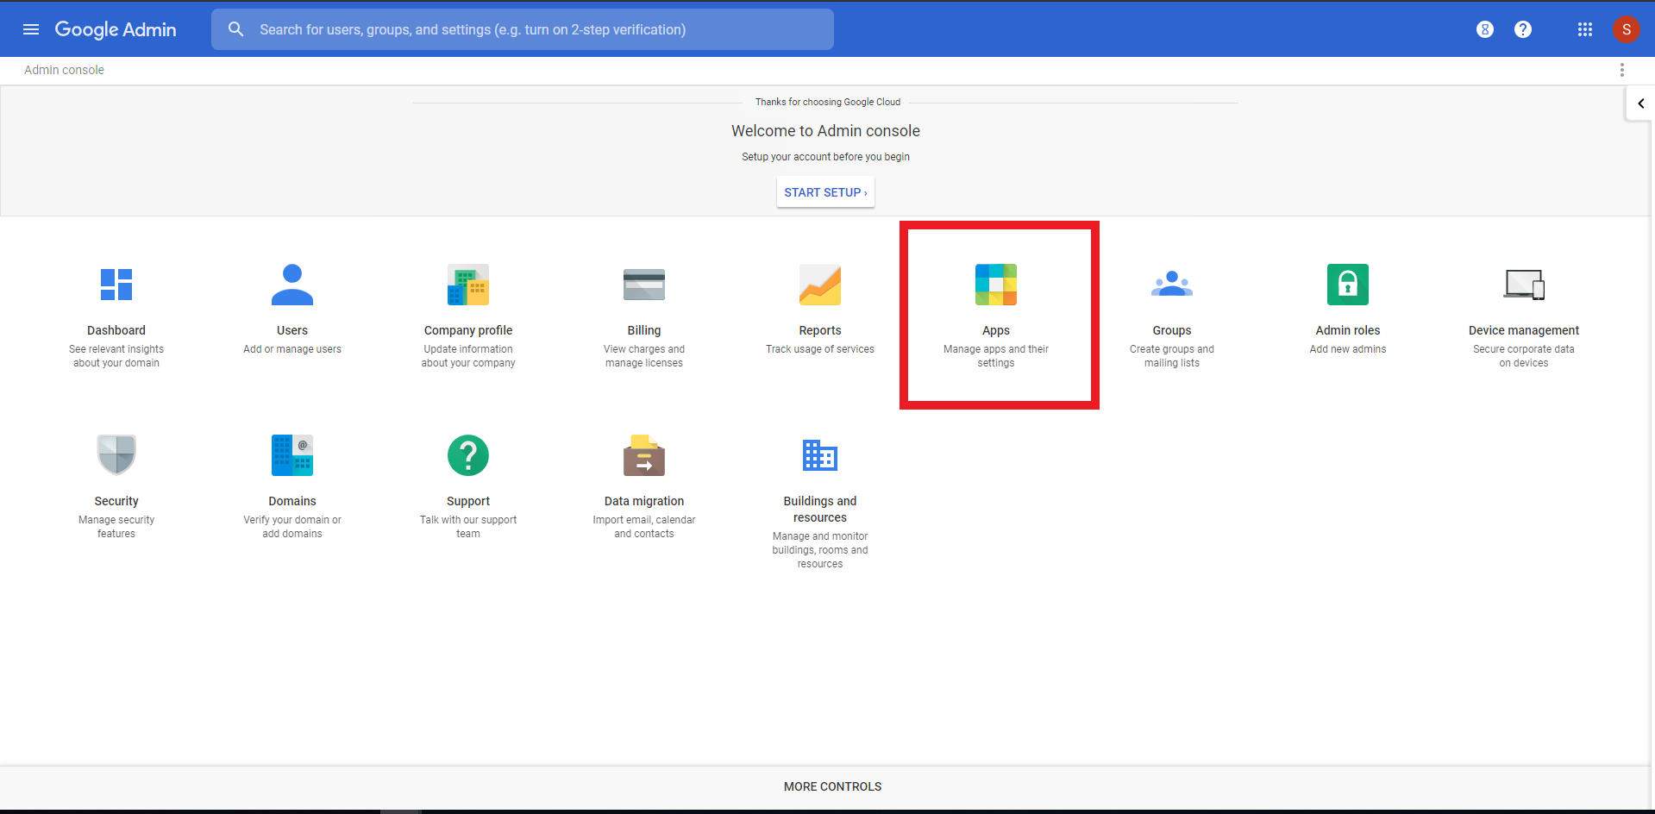The image size is (1655, 814).
Task: Open the three-dot more options menu
Action: click(1622, 70)
